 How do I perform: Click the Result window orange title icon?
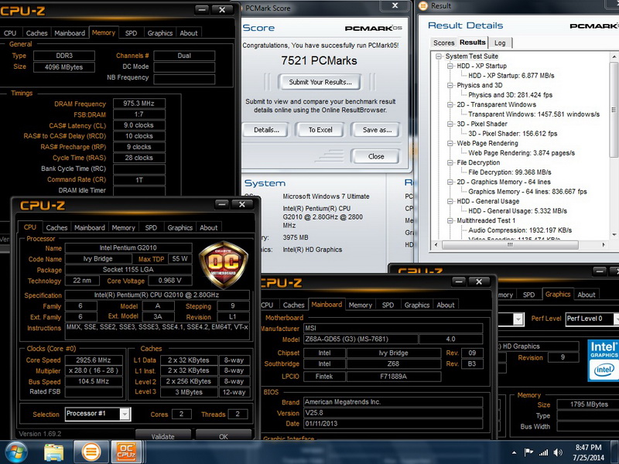click(422, 6)
